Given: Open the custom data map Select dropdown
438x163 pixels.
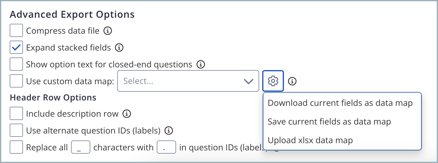Looking at the screenshot, I should click(x=181, y=81).
